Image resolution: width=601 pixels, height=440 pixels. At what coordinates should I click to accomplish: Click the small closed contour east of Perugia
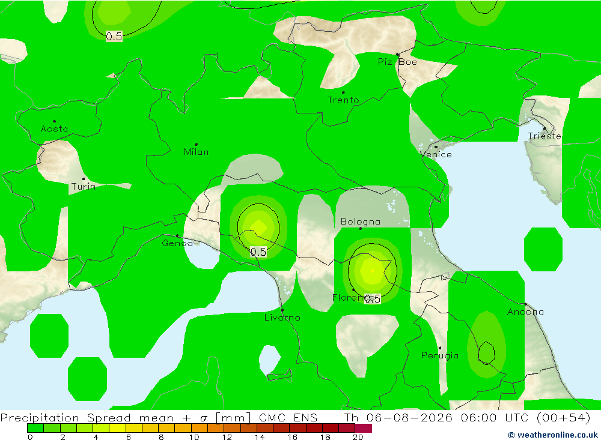[486, 353]
